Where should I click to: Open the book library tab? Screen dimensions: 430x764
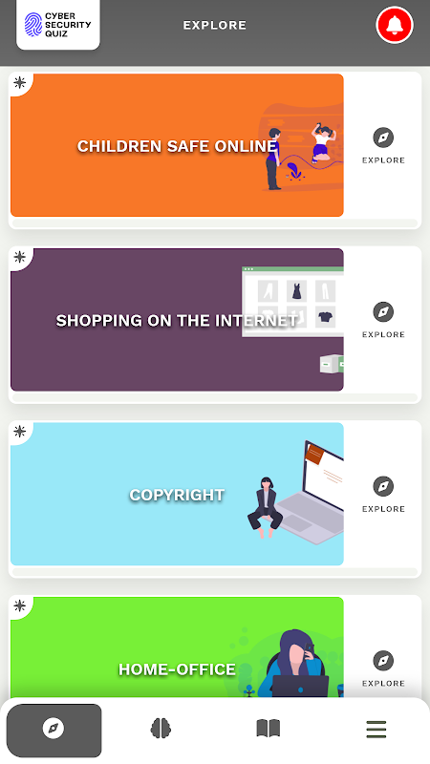point(269,729)
